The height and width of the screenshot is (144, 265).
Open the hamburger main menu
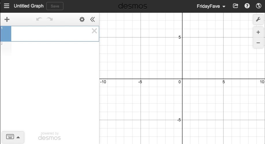(6, 6)
